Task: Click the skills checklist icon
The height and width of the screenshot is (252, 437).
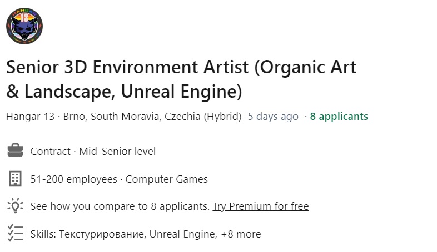Action: click(x=15, y=234)
